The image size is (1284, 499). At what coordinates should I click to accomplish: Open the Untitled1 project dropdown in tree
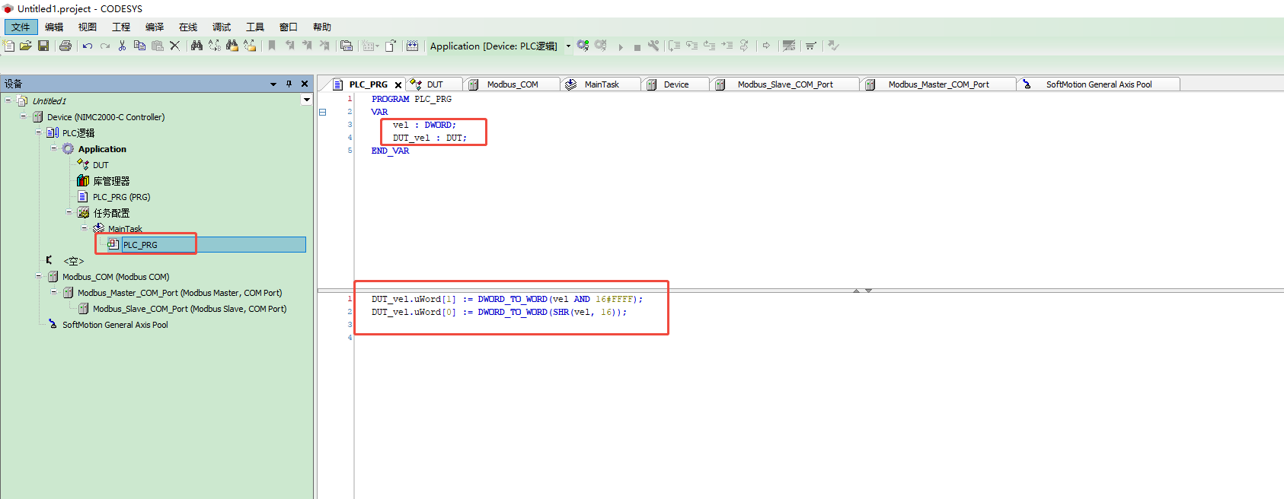[306, 100]
